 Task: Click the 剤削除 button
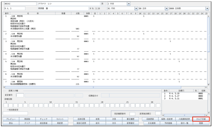click(27, 119)
